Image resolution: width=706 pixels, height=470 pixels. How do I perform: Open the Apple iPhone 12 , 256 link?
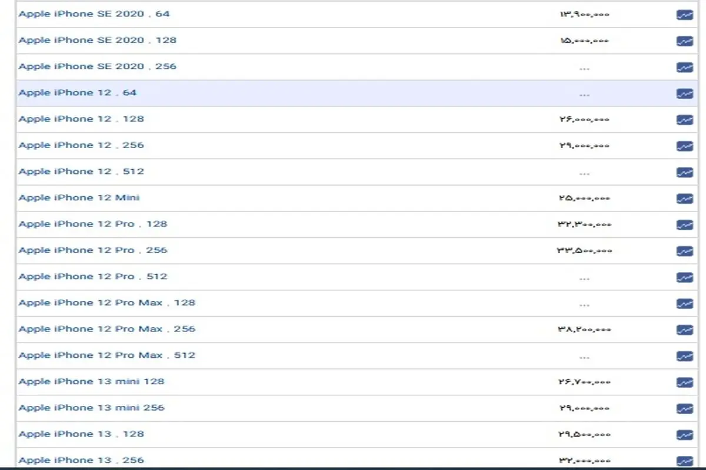(81, 145)
